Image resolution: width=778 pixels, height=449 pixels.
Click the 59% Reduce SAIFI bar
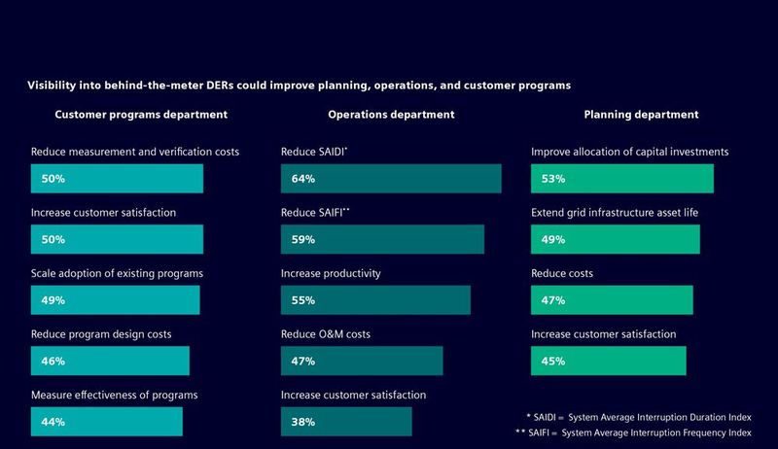click(382, 239)
